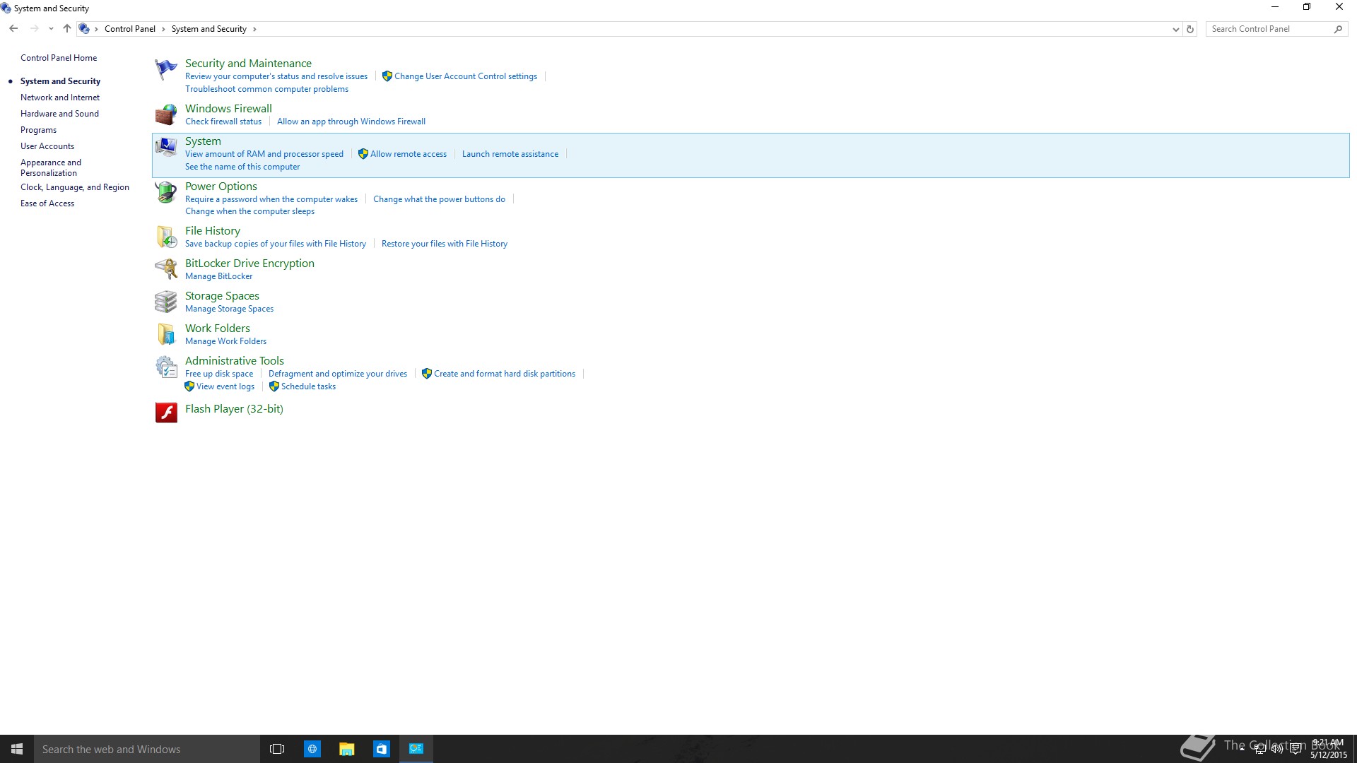Open Network and Internet category
The width and height of the screenshot is (1357, 763).
click(60, 97)
